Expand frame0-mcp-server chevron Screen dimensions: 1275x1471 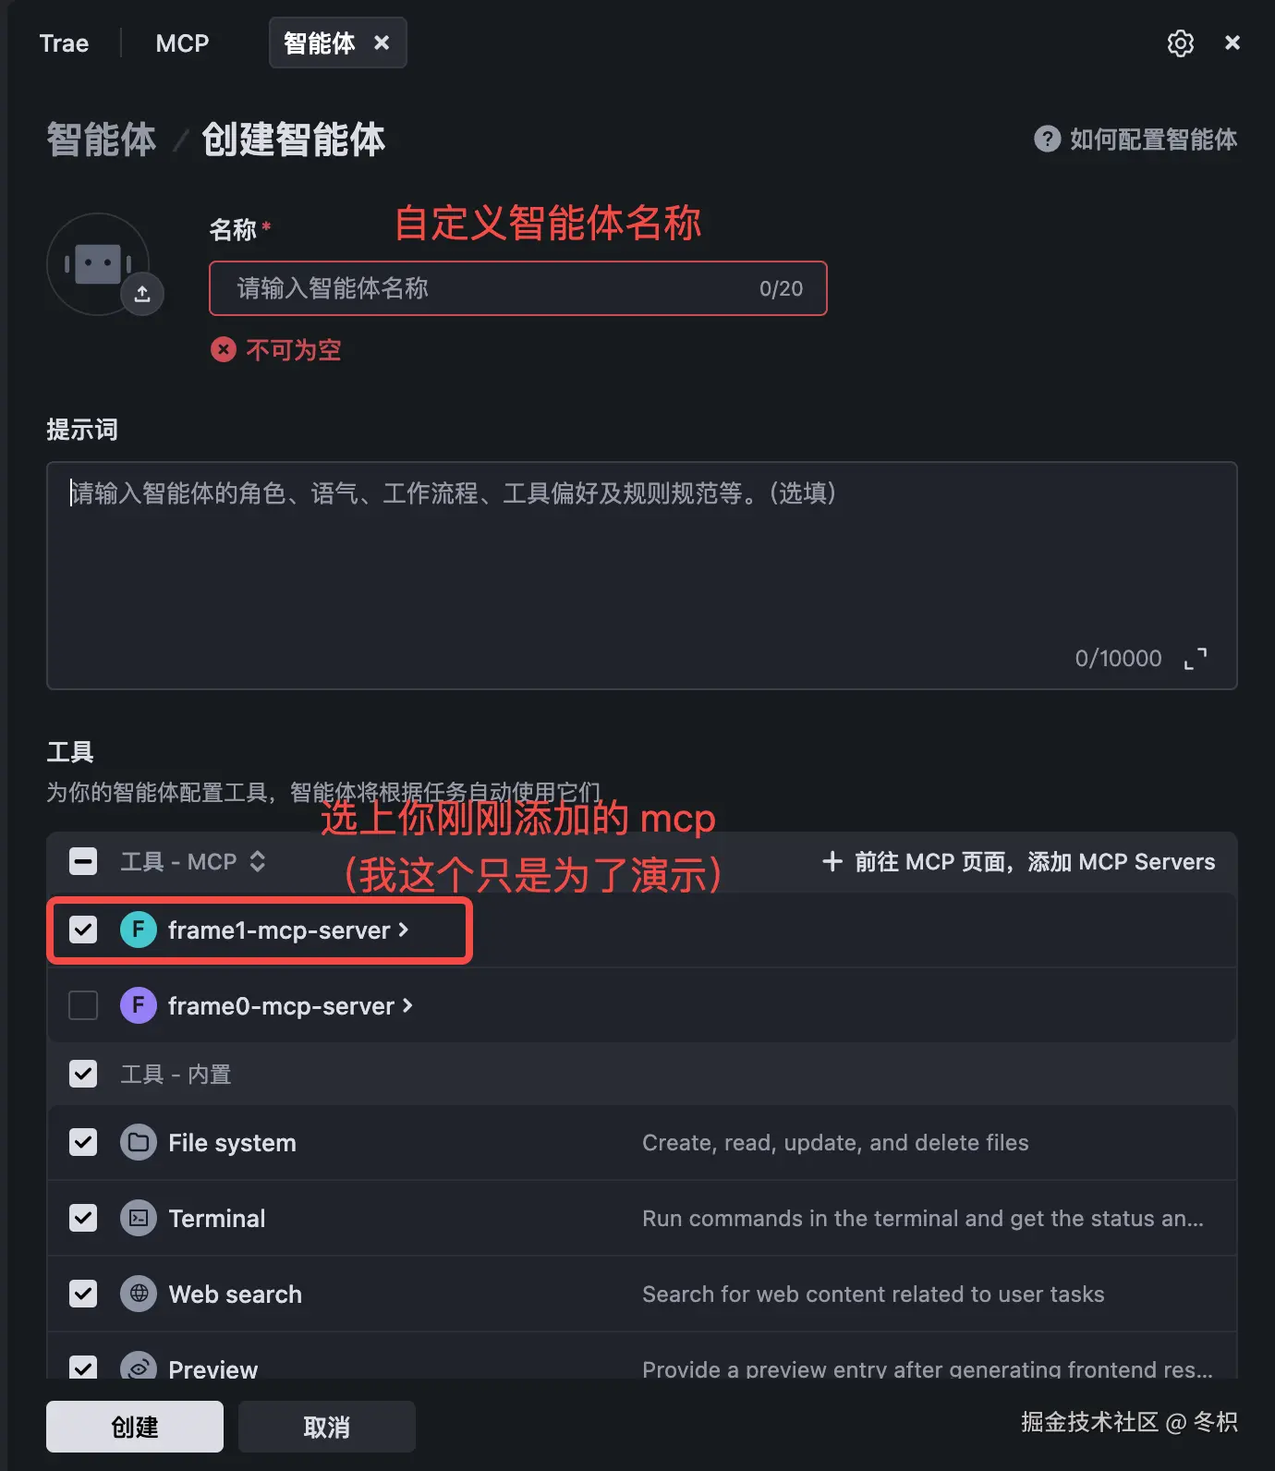[407, 1005]
